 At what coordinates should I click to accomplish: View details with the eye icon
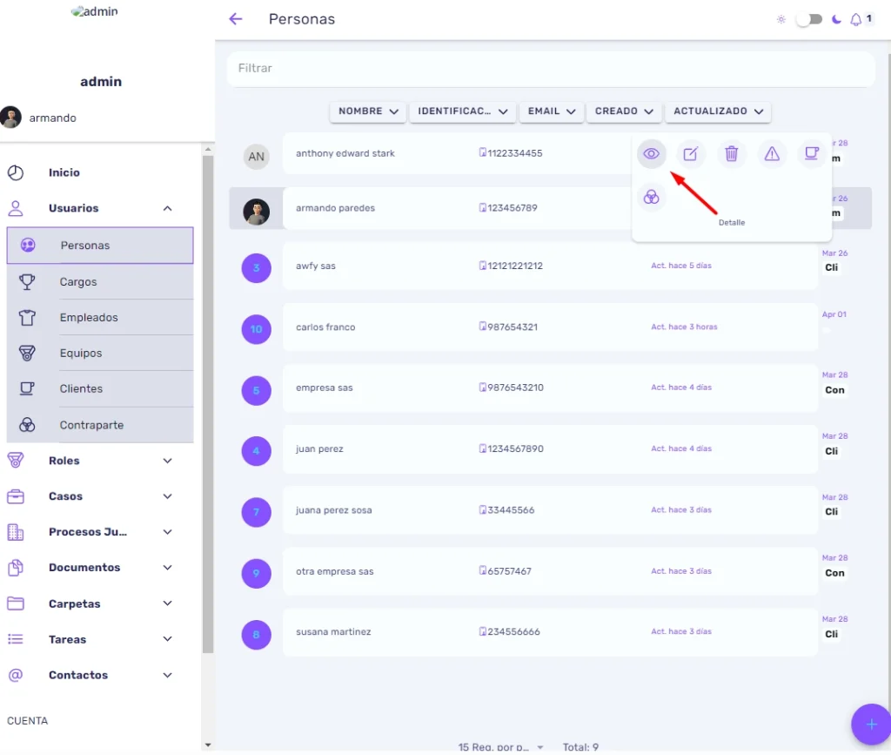(x=651, y=153)
